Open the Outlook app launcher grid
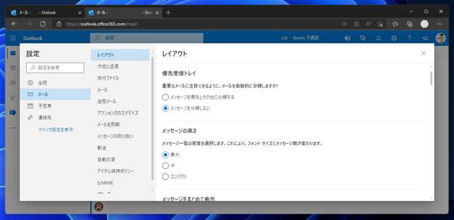Screen dimensions: 454x220 tap(13, 38)
